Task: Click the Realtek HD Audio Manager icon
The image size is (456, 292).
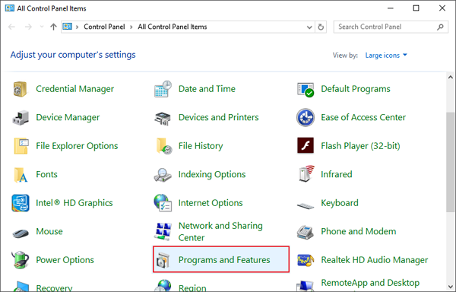Action: point(306,260)
